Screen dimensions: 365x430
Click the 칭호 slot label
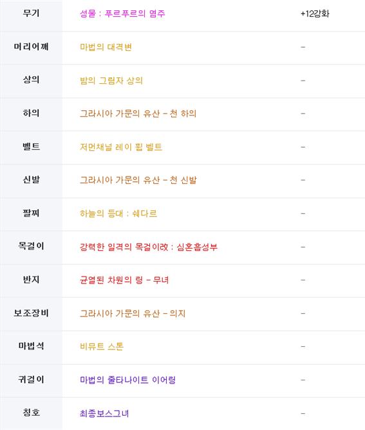[x=31, y=412]
